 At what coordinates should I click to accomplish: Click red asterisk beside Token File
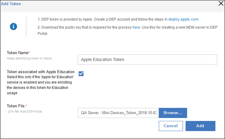[x=26, y=106]
